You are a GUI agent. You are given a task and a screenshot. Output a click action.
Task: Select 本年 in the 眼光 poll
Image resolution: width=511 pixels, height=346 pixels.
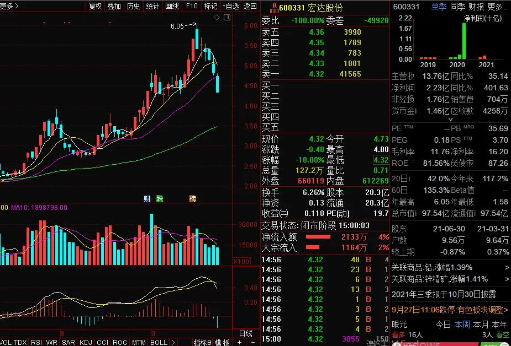(x=499, y=324)
